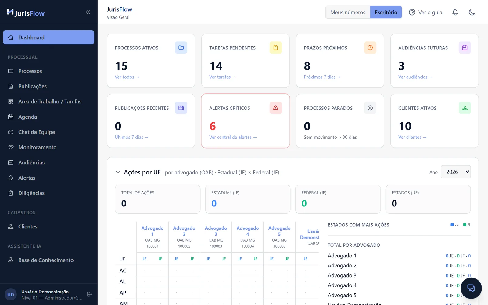This screenshot has width=488, height=305.
Task: Click Ver todos link
Action: point(127,77)
